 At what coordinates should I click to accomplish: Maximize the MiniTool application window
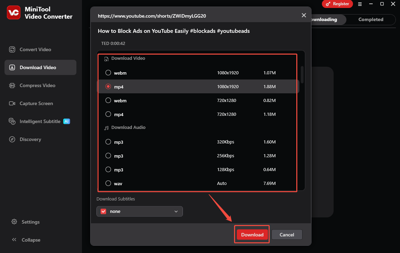click(x=382, y=4)
